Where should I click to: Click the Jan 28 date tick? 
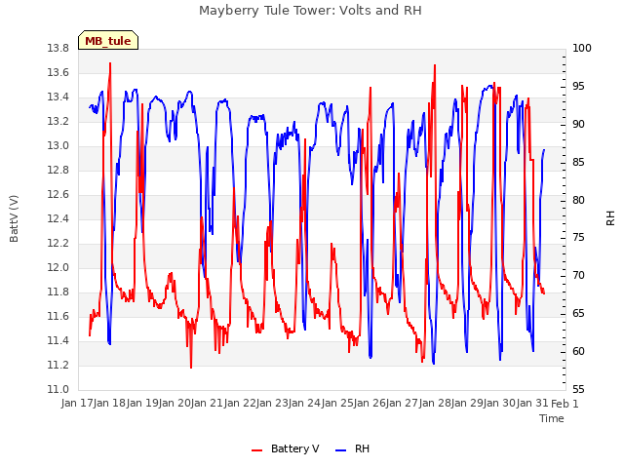(435, 404)
